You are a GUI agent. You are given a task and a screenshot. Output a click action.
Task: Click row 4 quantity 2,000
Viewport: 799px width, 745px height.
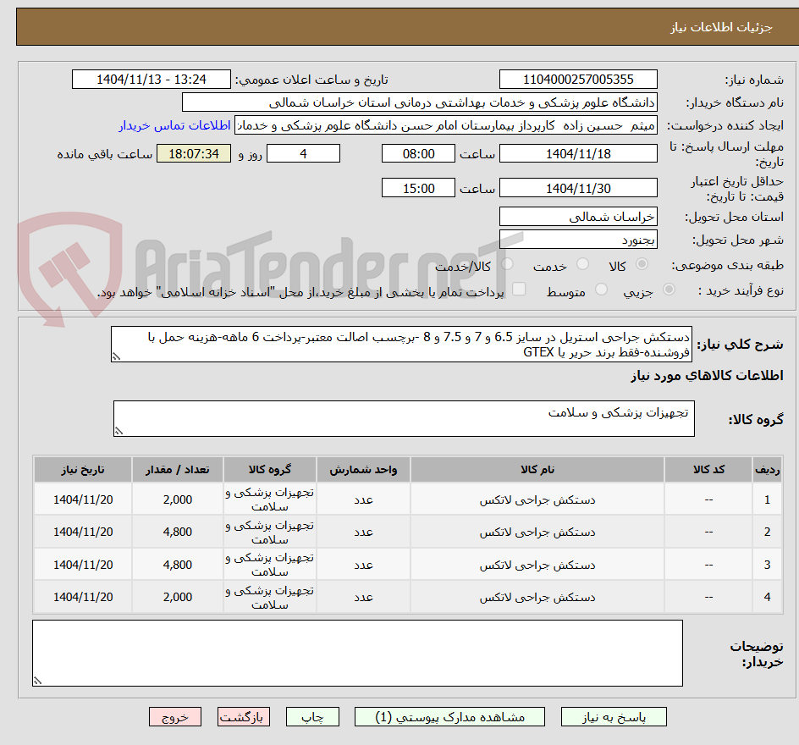(178, 597)
